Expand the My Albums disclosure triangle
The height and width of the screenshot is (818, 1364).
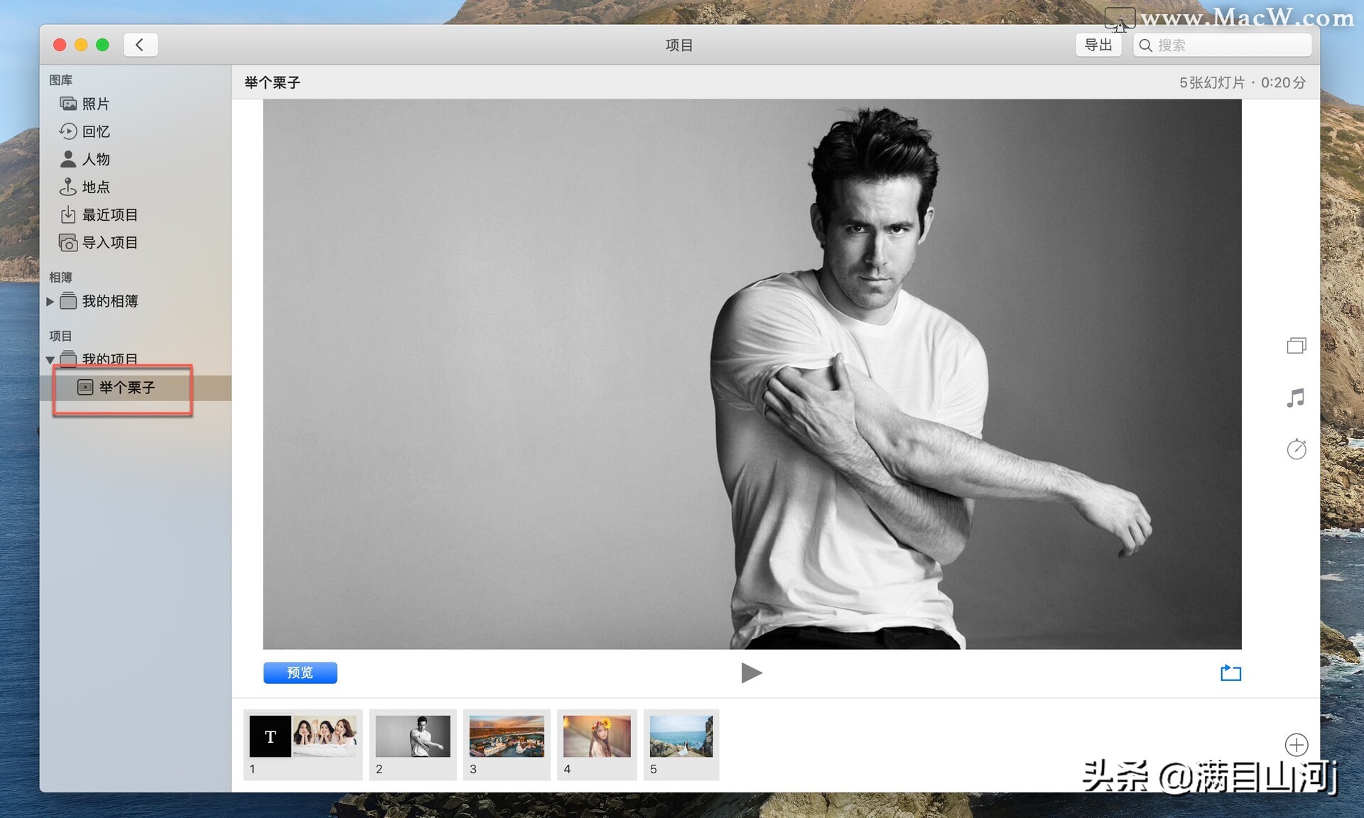[50, 301]
